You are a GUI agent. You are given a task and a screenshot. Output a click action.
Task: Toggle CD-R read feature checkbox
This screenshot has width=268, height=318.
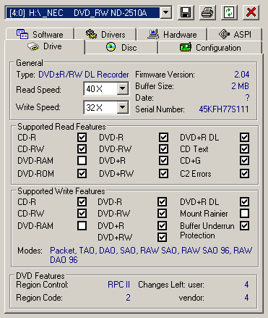tap(82, 138)
